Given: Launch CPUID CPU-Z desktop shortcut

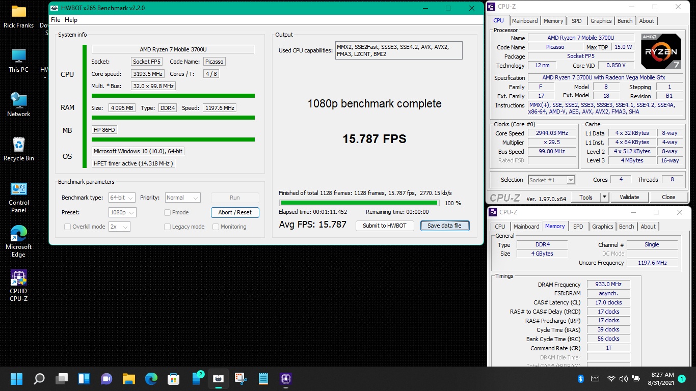Looking at the screenshot, I should (18, 286).
